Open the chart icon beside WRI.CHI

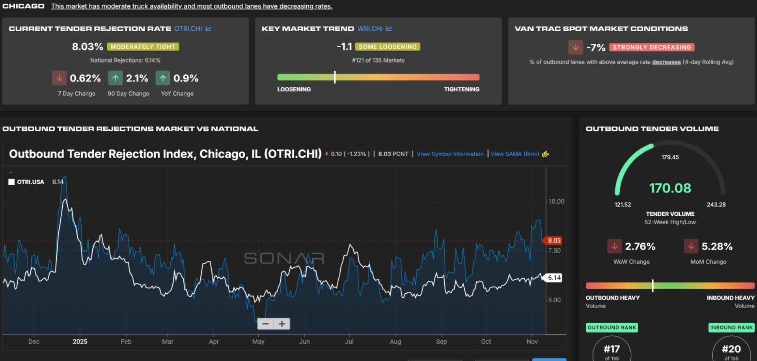coord(389,29)
